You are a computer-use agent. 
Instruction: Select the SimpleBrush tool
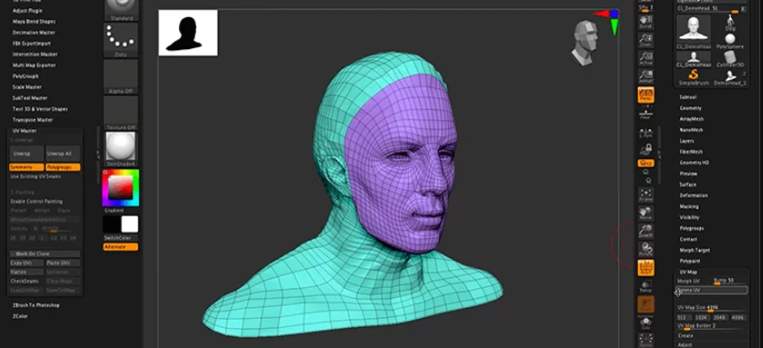pos(694,77)
